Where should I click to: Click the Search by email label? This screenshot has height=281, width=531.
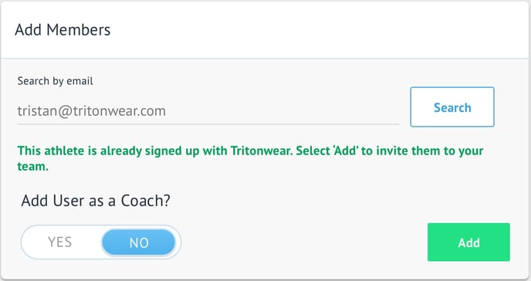click(x=56, y=81)
